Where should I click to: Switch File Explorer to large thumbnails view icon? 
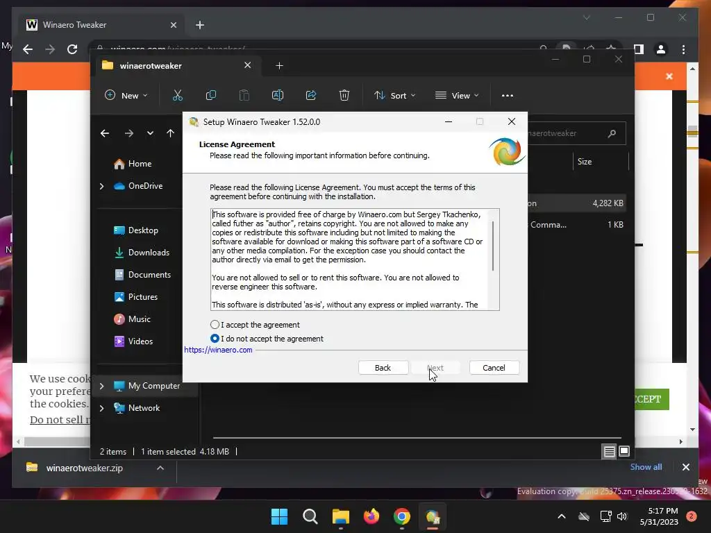[624, 451]
